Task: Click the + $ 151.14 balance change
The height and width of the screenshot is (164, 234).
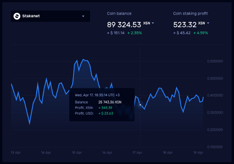Action: tap(115, 33)
